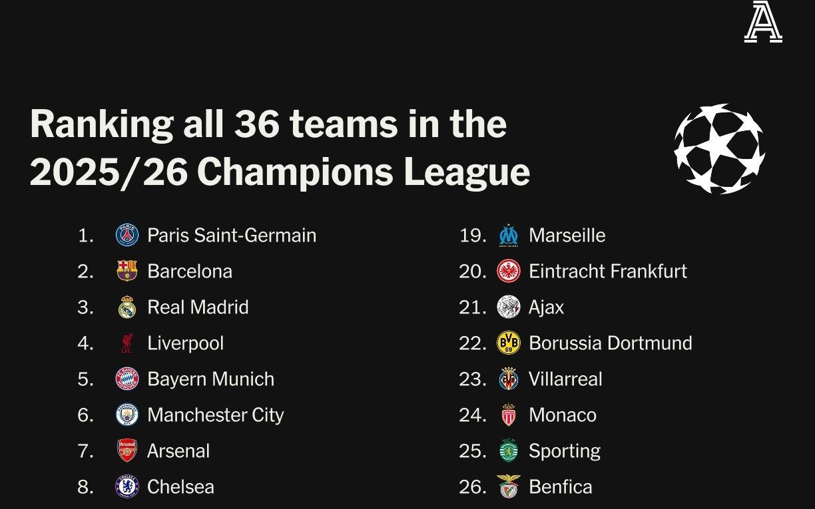Select the Eintracht Frankfurt crest
This screenshot has width=815, height=509.
509,271
